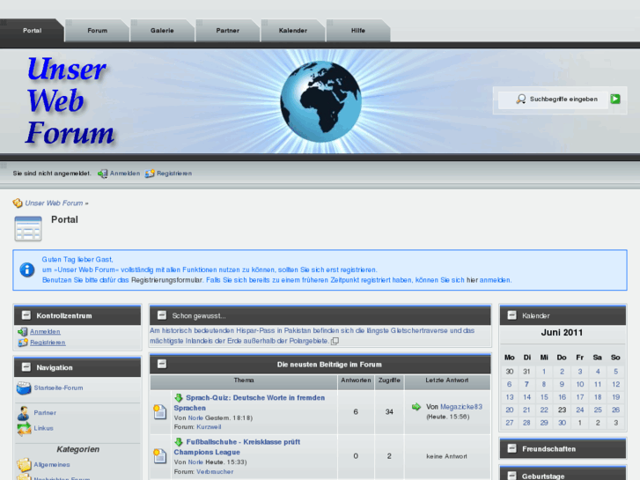Click the large Portal page icon
The image size is (640, 480).
28,229
